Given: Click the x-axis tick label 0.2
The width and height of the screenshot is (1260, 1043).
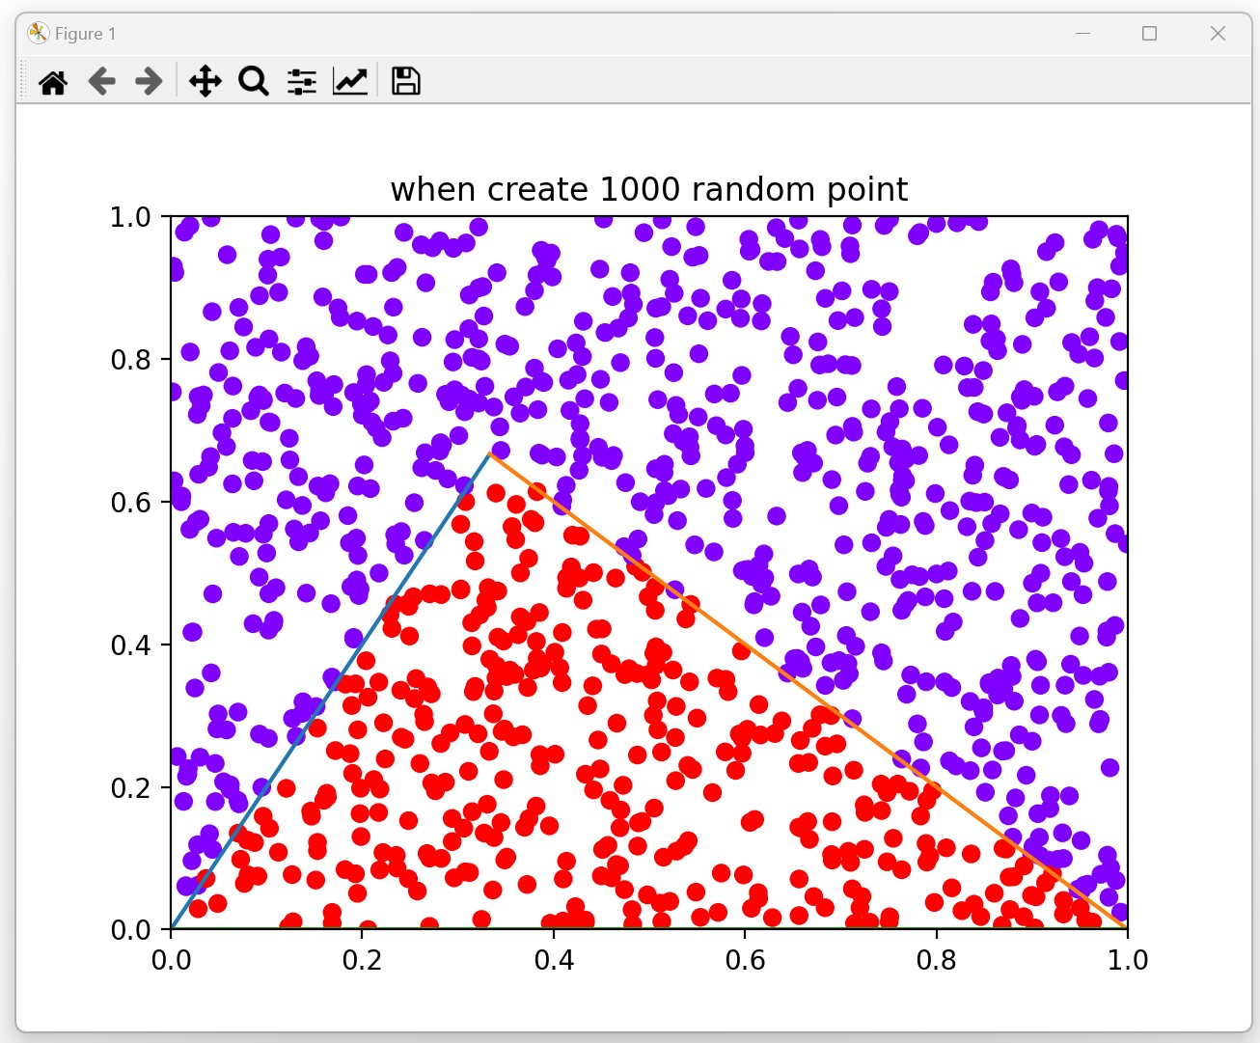Looking at the screenshot, I should [363, 960].
